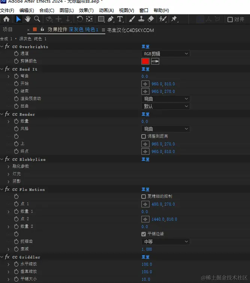
Task: Click the CC Bend It 弯曲 value 0.0
Action: point(145,76)
